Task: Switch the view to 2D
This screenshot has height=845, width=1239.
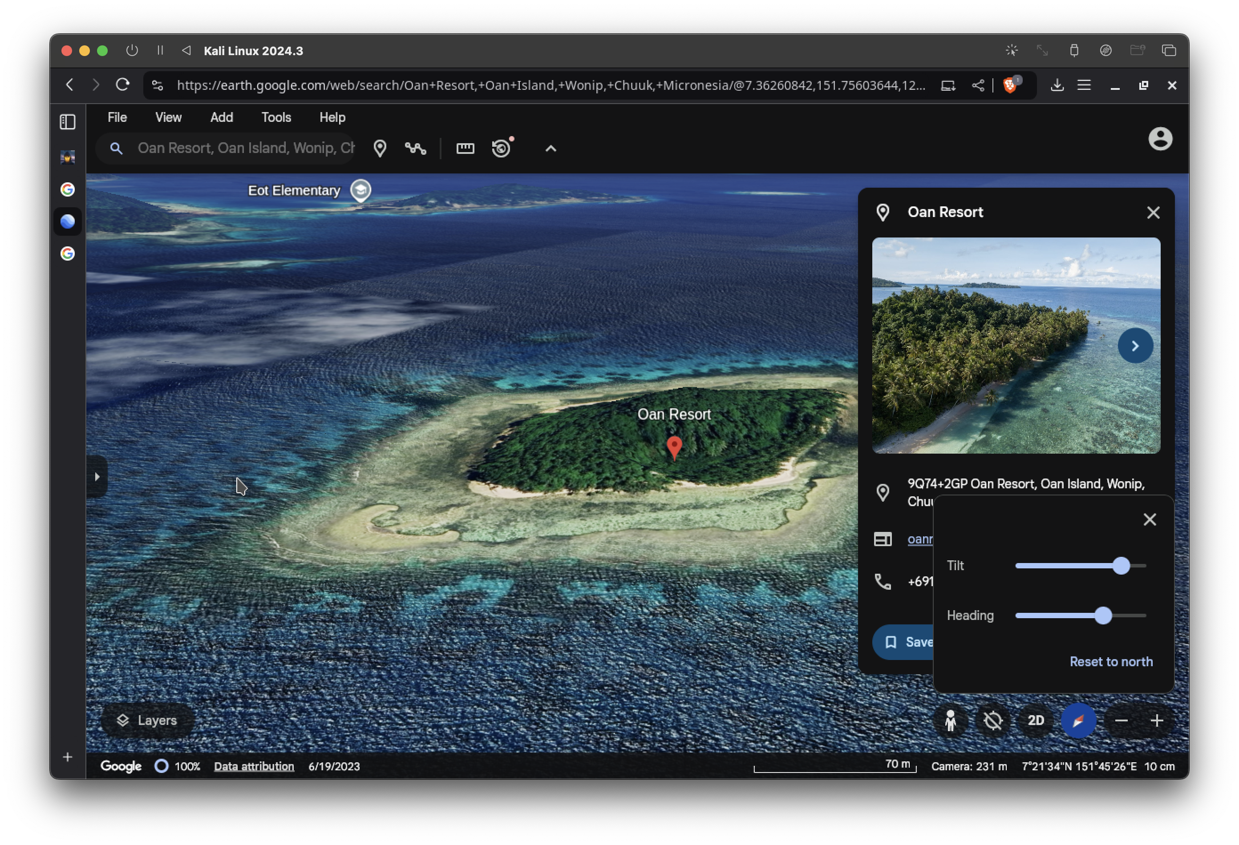Action: click(1035, 721)
